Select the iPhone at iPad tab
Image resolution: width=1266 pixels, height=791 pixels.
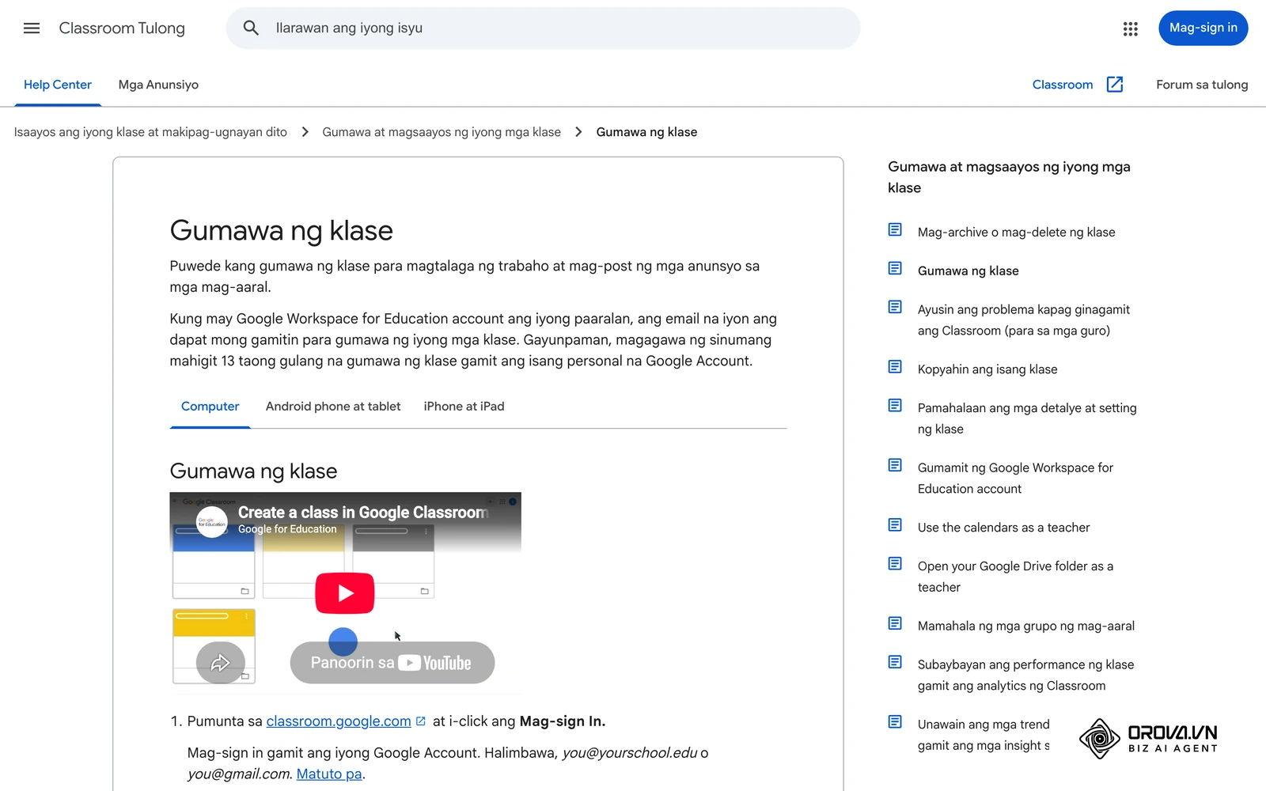point(464,407)
